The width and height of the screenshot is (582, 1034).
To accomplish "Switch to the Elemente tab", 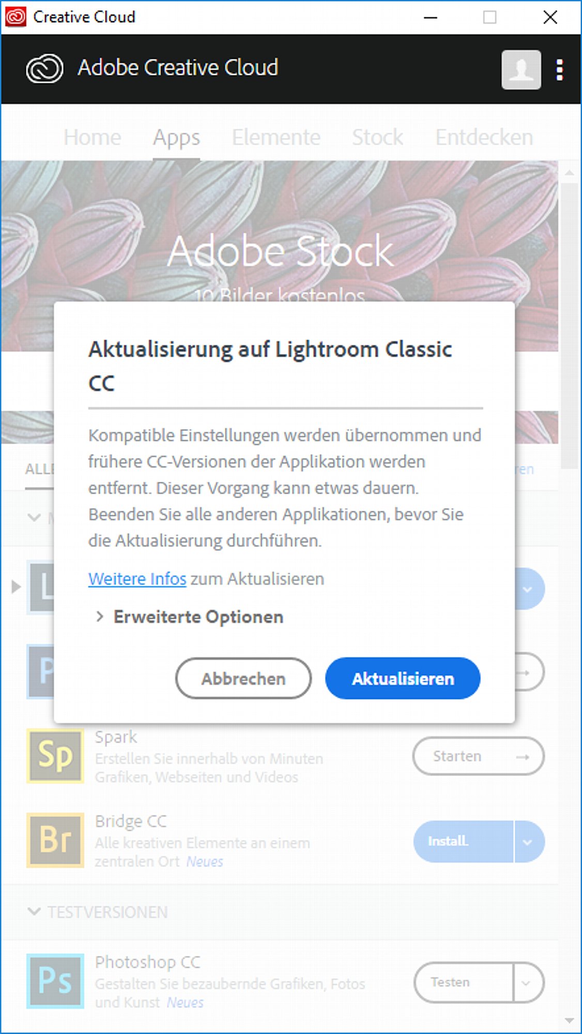I will pos(276,138).
